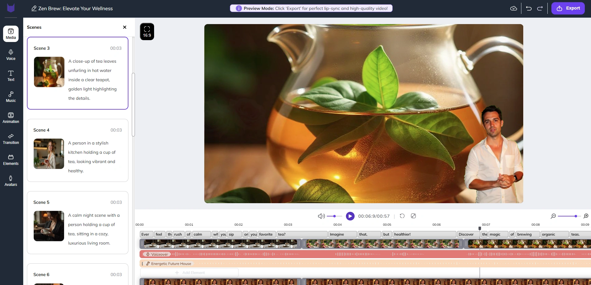Select the 'Imagine' caption word
591x285 pixels.
click(343, 234)
